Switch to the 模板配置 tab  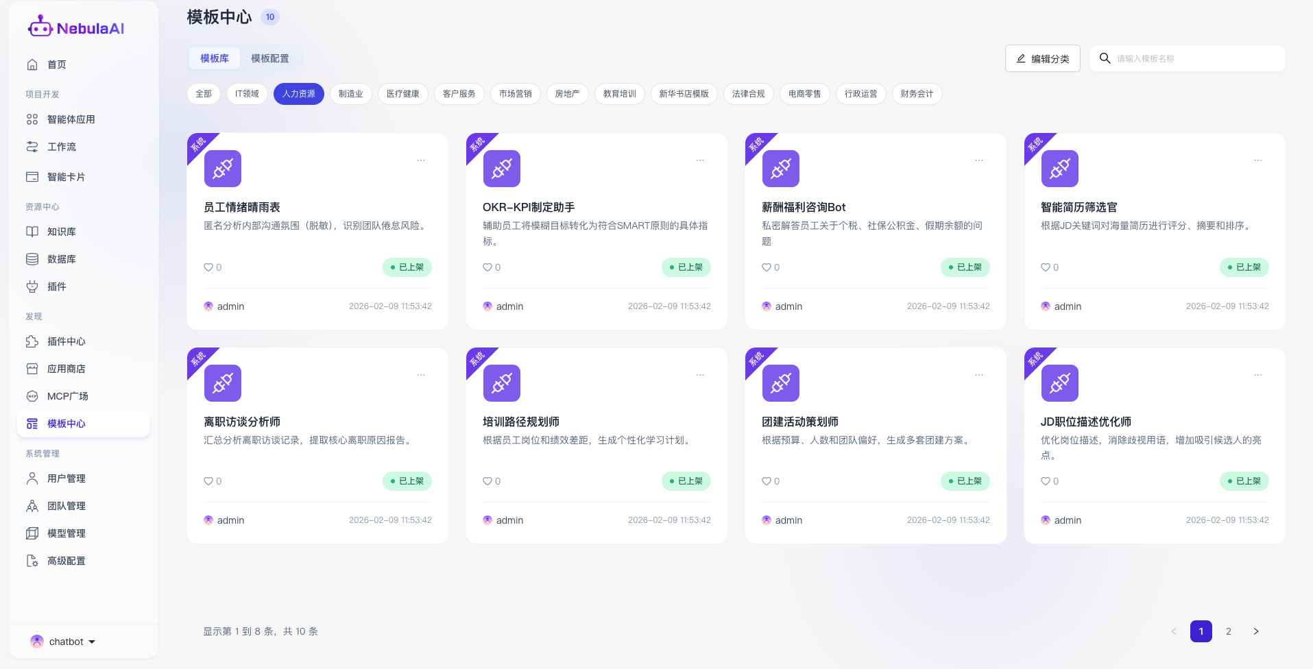point(269,58)
